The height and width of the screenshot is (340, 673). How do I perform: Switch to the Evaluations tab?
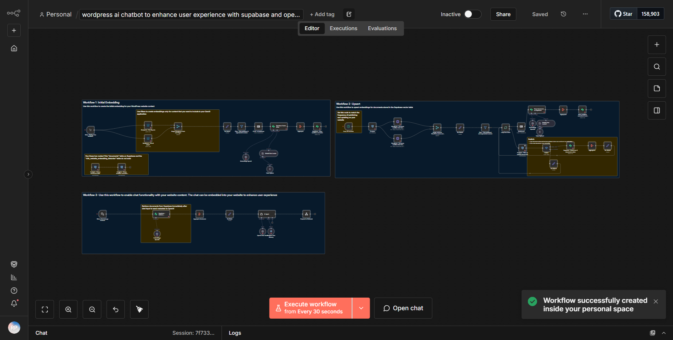pyautogui.click(x=382, y=28)
